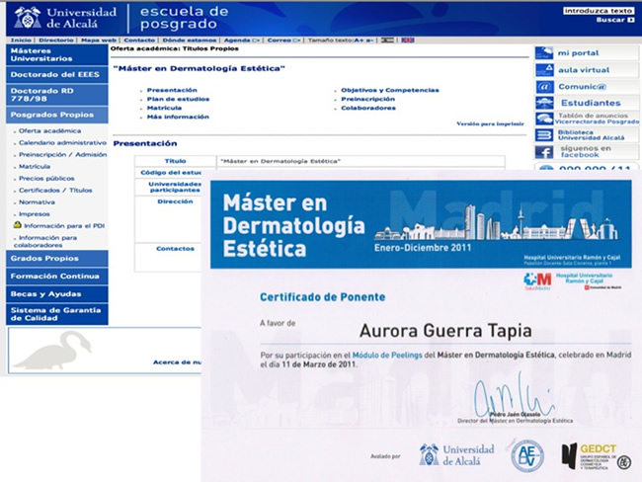Click the lock icon beside Información para el PDI
Screen dimensions: 642x482
pos(17,225)
